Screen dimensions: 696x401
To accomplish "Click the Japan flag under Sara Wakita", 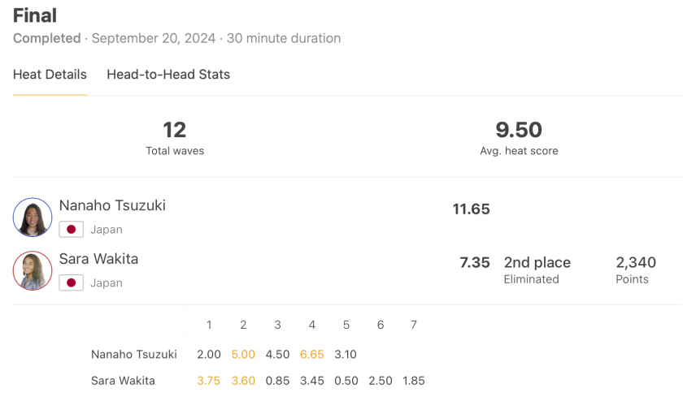I will pyautogui.click(x=71, y=282).
